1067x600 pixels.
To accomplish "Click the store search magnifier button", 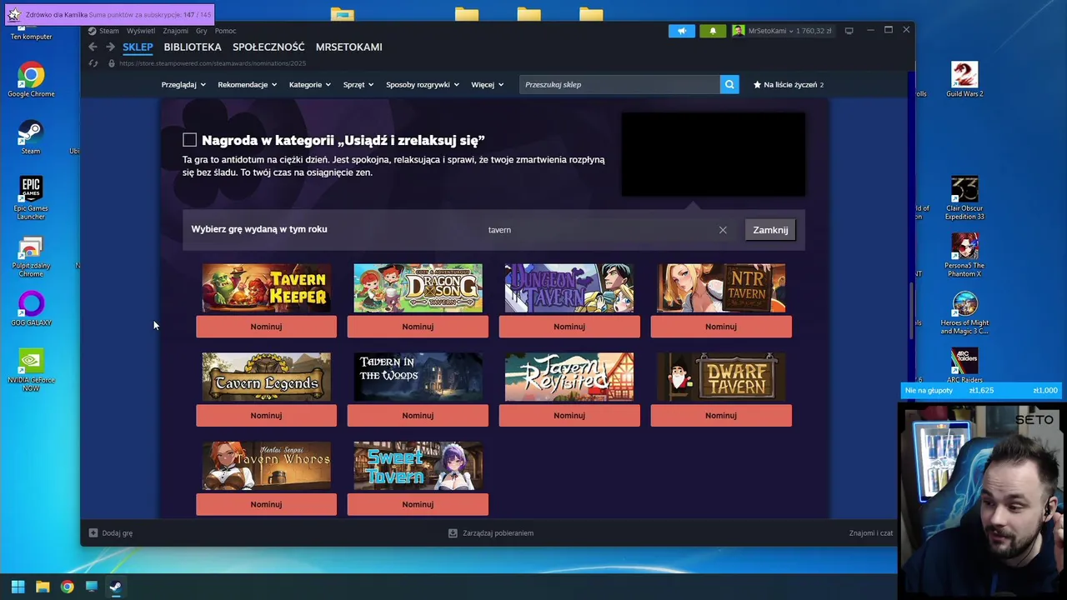I will tap(729, 84).
